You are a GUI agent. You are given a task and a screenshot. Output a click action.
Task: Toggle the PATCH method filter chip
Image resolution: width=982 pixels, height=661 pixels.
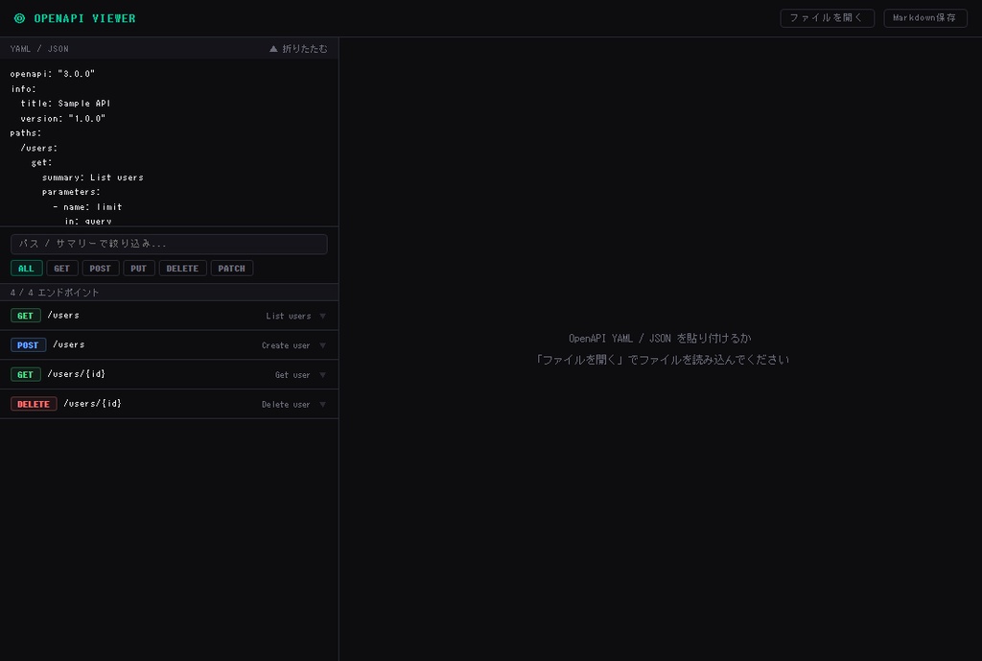click(232, 269)
